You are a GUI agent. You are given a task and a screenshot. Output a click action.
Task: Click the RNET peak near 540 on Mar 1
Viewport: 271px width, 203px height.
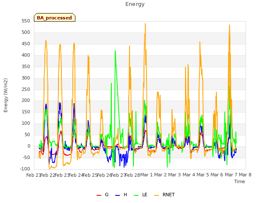coord(145,24)
